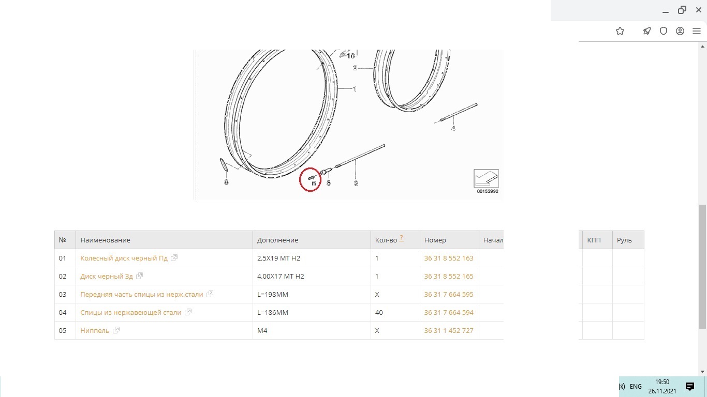The image size is (707, 397).
Task: Open the Спицы из нержавеющей стали link
Action: [130, 312]
